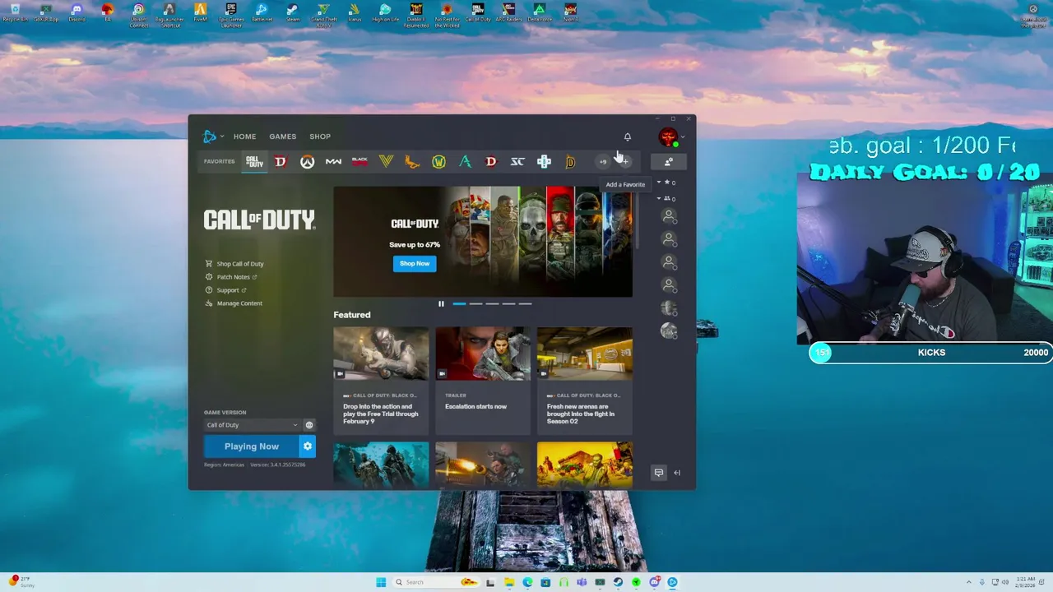
Task: Switch to the SHOP tab
Action: (x=320, y=136)
